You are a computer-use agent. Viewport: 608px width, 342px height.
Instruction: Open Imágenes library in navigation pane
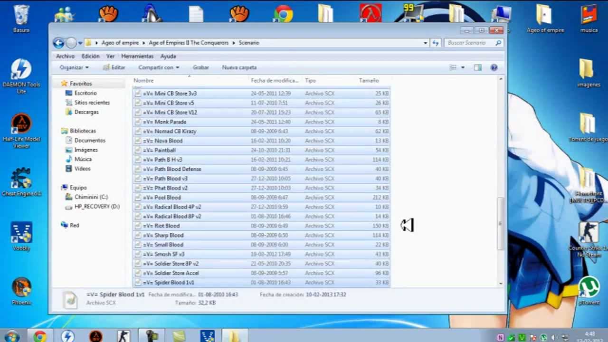[86, 150]
